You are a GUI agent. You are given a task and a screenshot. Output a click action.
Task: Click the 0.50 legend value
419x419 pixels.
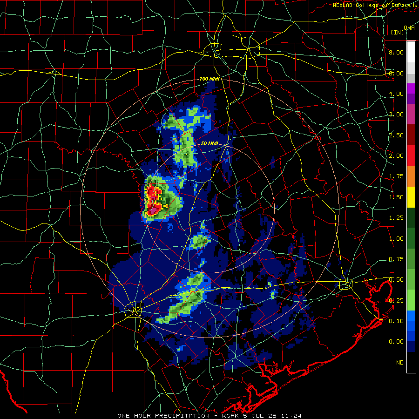[x=396, y=280]
